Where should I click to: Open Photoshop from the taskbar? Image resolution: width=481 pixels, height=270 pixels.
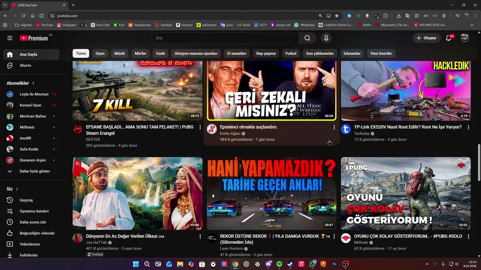(334, 264)
